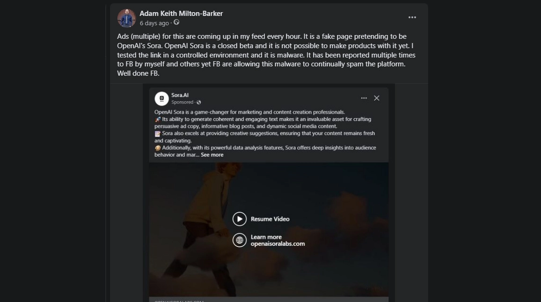
Task: Click the audience privacy icon beside the timestamp
Action: [x=176, y=22]
